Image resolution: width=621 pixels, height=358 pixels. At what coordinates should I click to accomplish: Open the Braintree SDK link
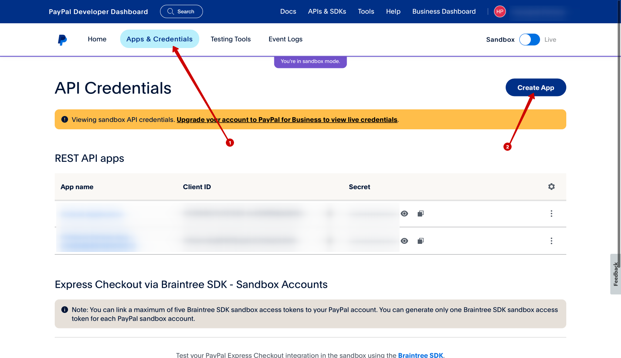(x=421, y=355)
